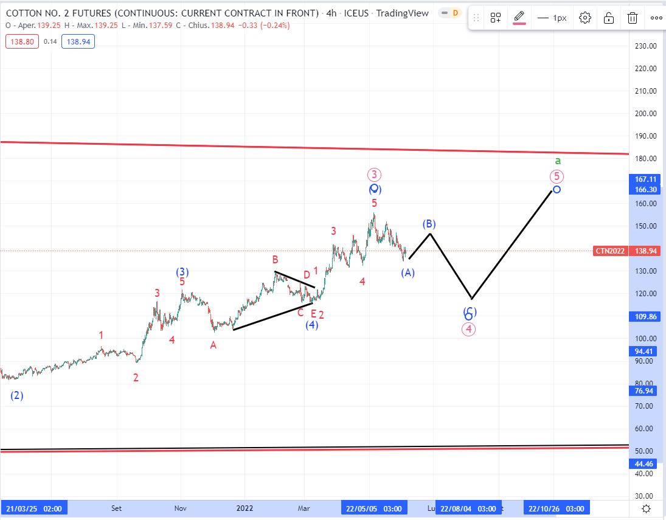The image size is (666, 520).
Task: Click the 167.11 price axis label
Action: [x=645, y=179]
